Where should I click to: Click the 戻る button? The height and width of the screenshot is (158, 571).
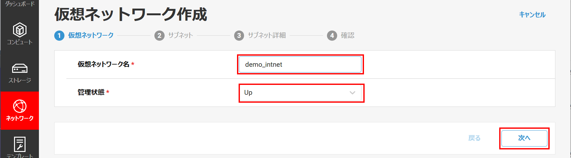tap(474, 138)
